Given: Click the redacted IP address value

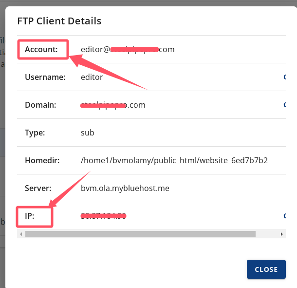Looking at the screenshot, I should click(x=104, y=215).
